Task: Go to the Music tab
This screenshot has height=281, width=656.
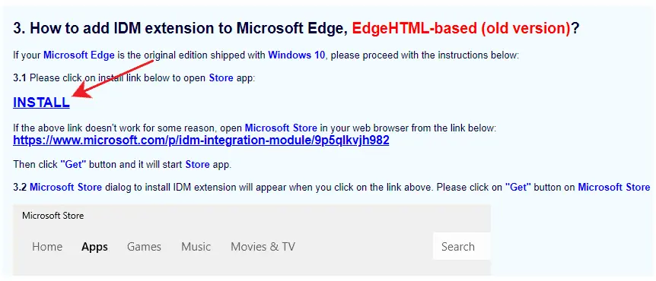Action: (196, 247)
